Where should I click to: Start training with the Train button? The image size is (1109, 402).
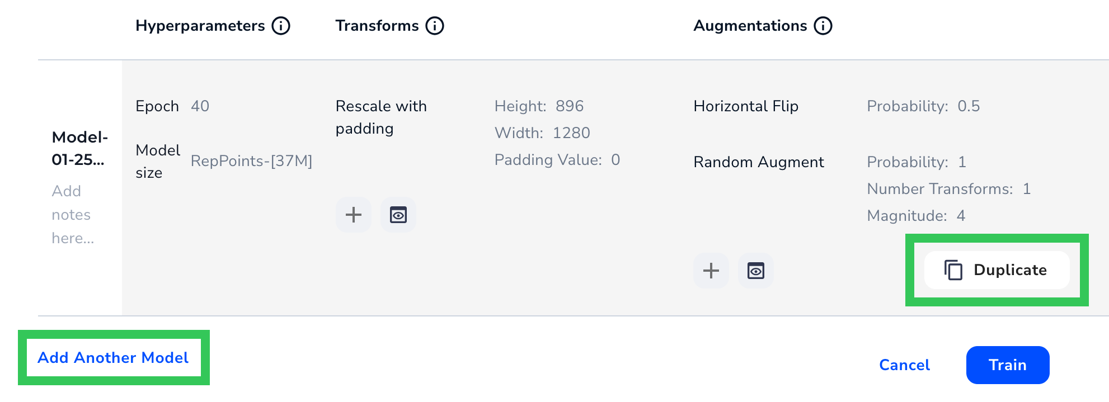(x=1007, y=365)
